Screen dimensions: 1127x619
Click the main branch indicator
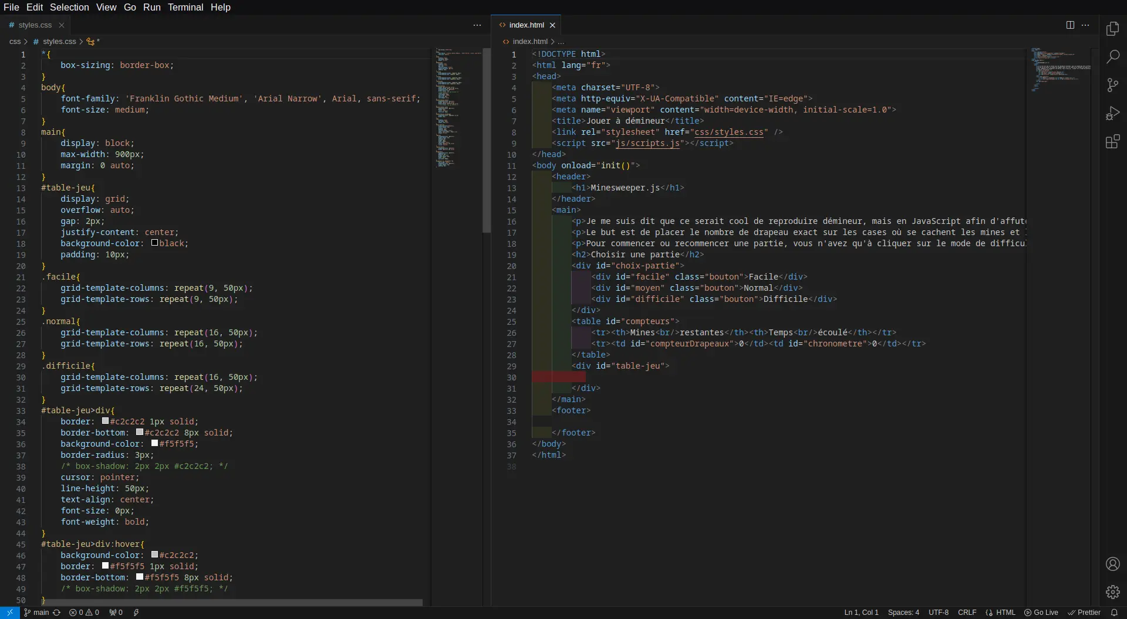36,613
